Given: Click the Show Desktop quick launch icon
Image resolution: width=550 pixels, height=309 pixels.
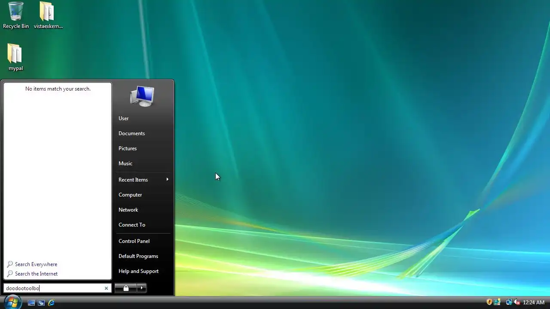Looking at the screenshot, I should coord(31,303).
